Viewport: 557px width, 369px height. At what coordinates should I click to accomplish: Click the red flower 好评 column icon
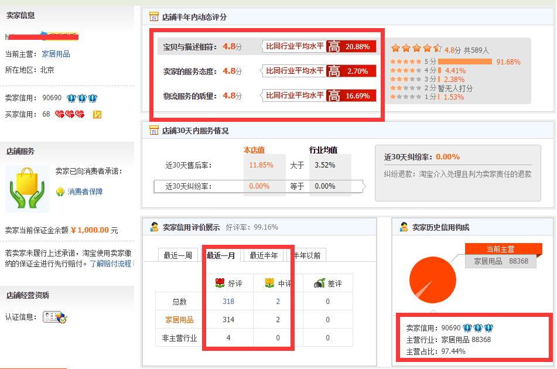220,283
